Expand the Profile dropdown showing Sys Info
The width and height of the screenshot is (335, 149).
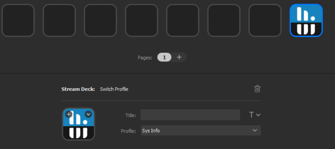click(x=201, y=130)
